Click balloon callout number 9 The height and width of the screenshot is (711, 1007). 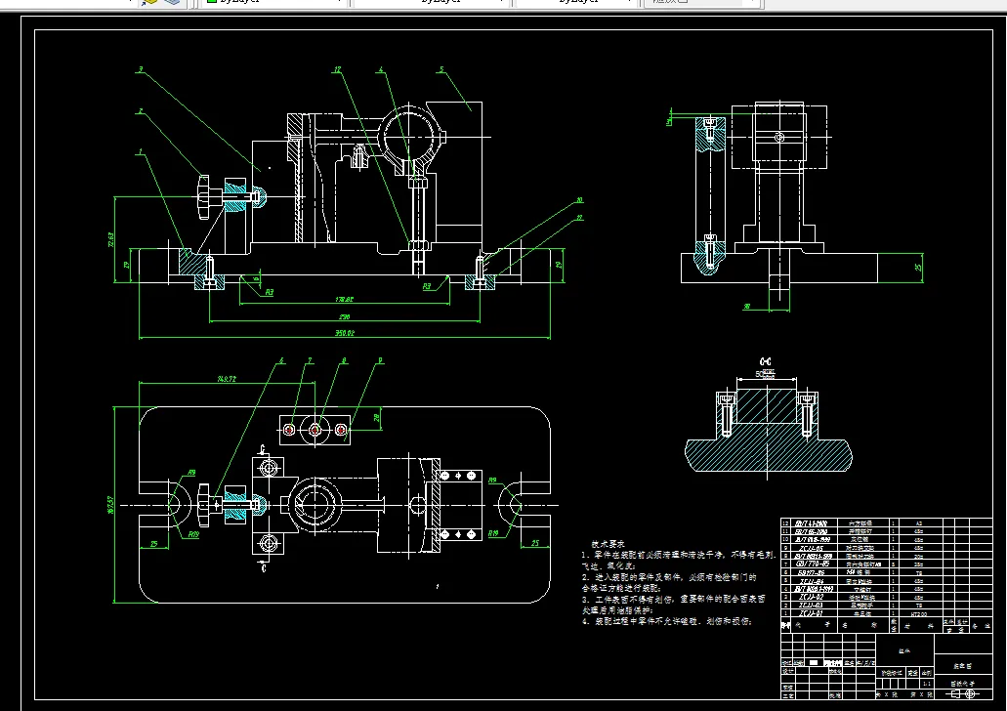click(380, 361)
